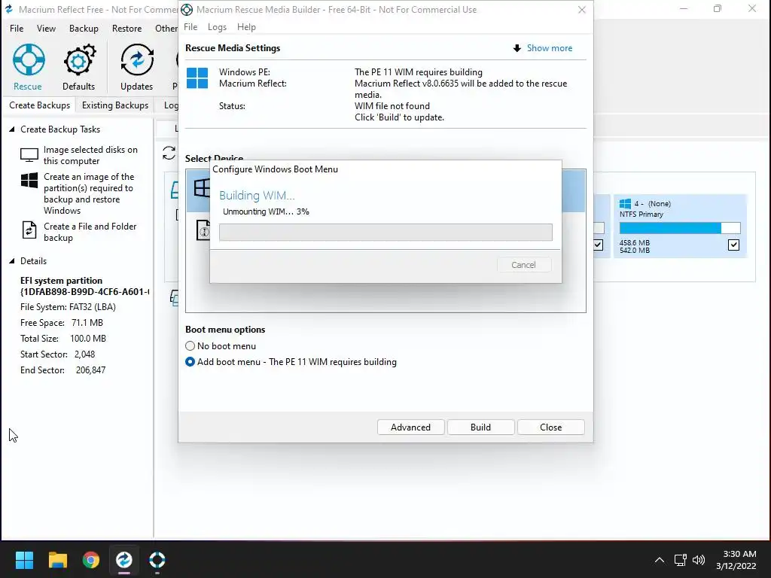This screenshot has width=771, height=578.
Task: Click the partition 4 usage bar
Action: pyautogui.click(x=680, y=228)
